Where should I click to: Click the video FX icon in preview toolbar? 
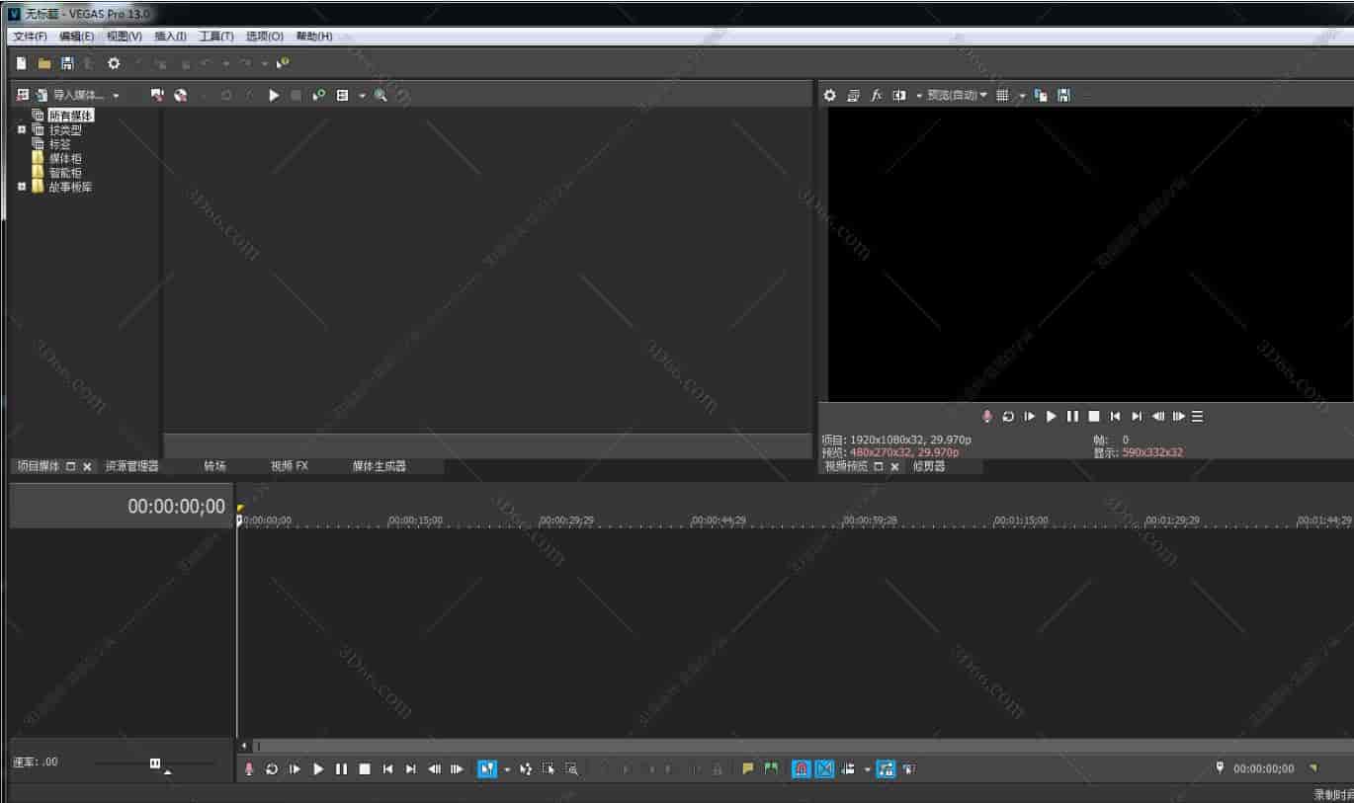pyautogui.click(x=876, y=96)
